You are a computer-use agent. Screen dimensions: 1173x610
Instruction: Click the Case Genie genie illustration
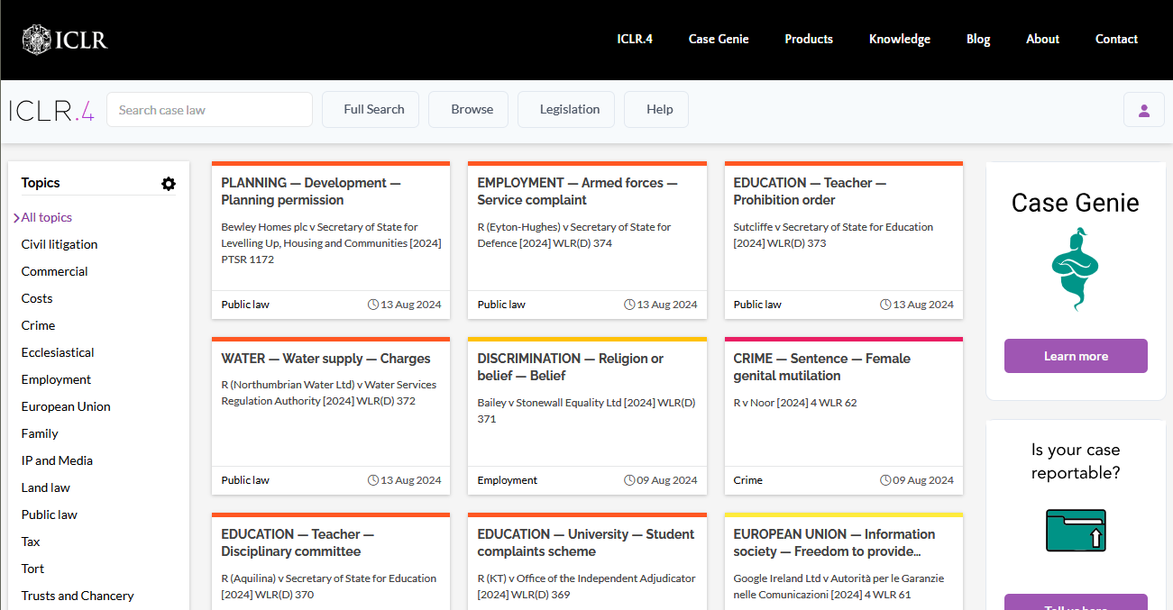pos(1075,269)
